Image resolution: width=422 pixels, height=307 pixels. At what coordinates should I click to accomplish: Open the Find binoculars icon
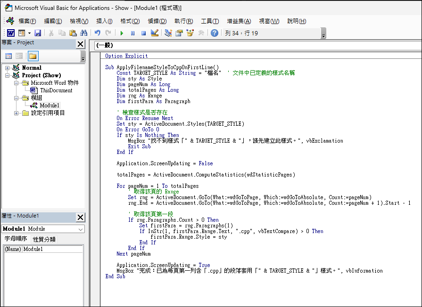tap(84, 33)
